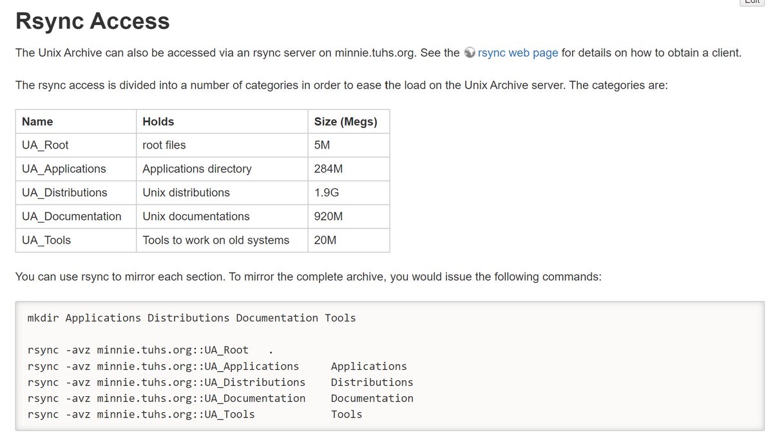The height and width of the screenshot is (438, 773).
Task: Click the partially visible Edit button
Action: [x=752, y=3]
